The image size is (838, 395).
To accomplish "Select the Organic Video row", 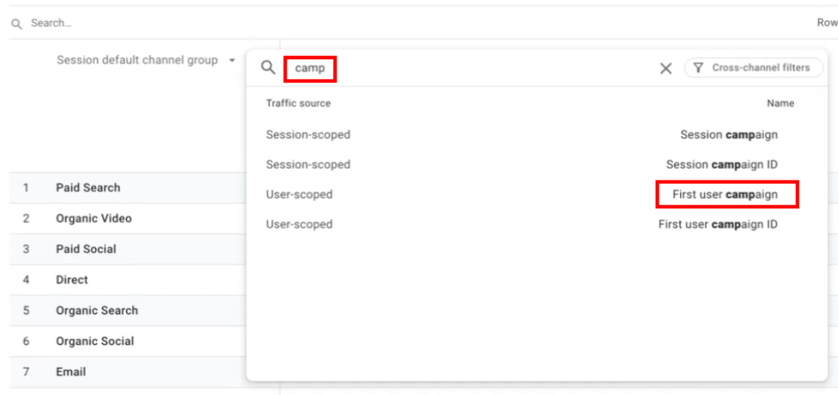I will point(94,218).
